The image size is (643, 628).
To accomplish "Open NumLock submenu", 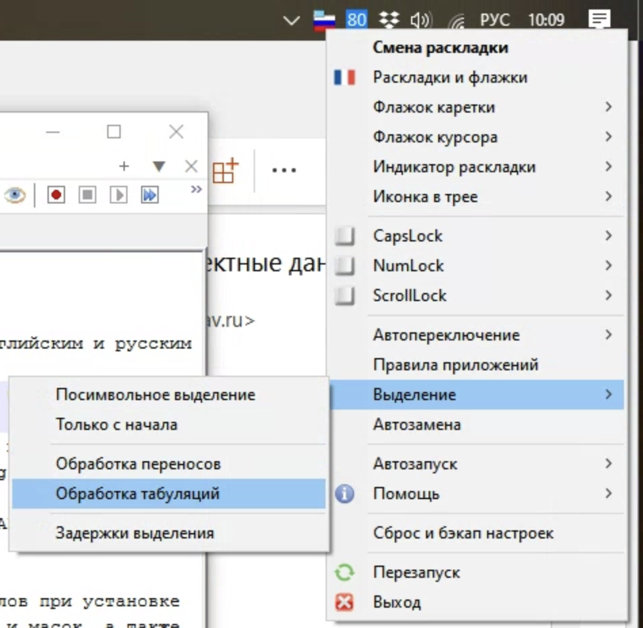I will click(477, 266).
